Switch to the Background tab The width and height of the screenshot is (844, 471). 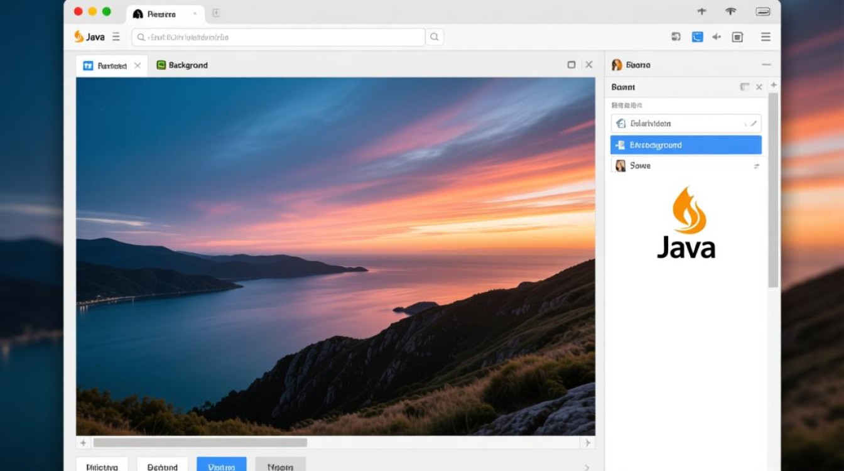point(182,65)
